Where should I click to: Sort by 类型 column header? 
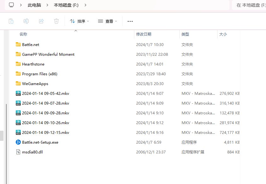point(185,34)
